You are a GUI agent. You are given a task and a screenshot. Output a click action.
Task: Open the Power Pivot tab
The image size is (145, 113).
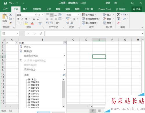(104, 9)
